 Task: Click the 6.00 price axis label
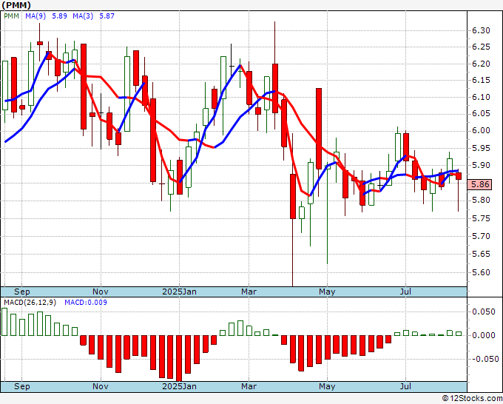pos(481,131)
